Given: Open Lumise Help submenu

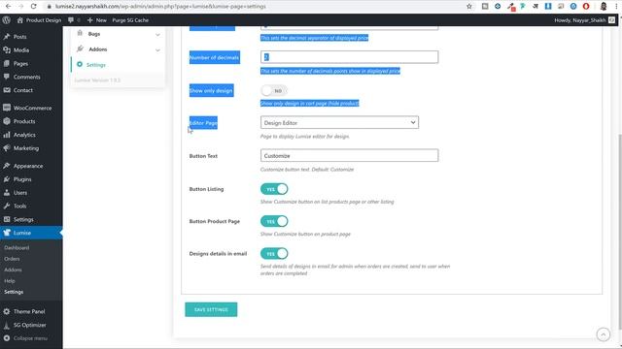Looking at the screenshot, I should (10, 281).
